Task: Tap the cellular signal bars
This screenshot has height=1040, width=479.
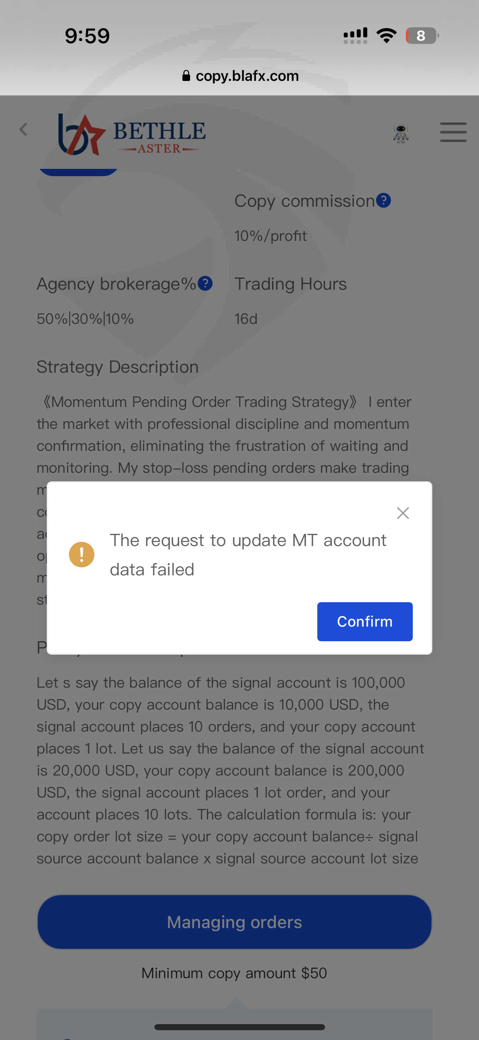Action: click(355, 36)
